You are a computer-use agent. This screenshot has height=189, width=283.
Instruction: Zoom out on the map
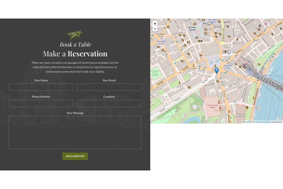pos(155,29)
